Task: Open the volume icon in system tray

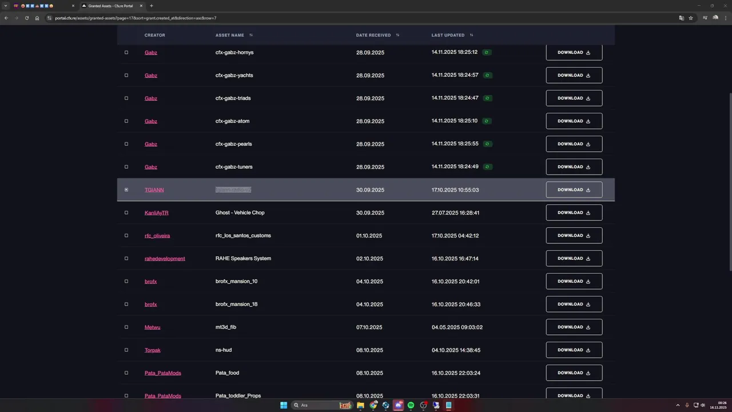Action: (703, 405)
